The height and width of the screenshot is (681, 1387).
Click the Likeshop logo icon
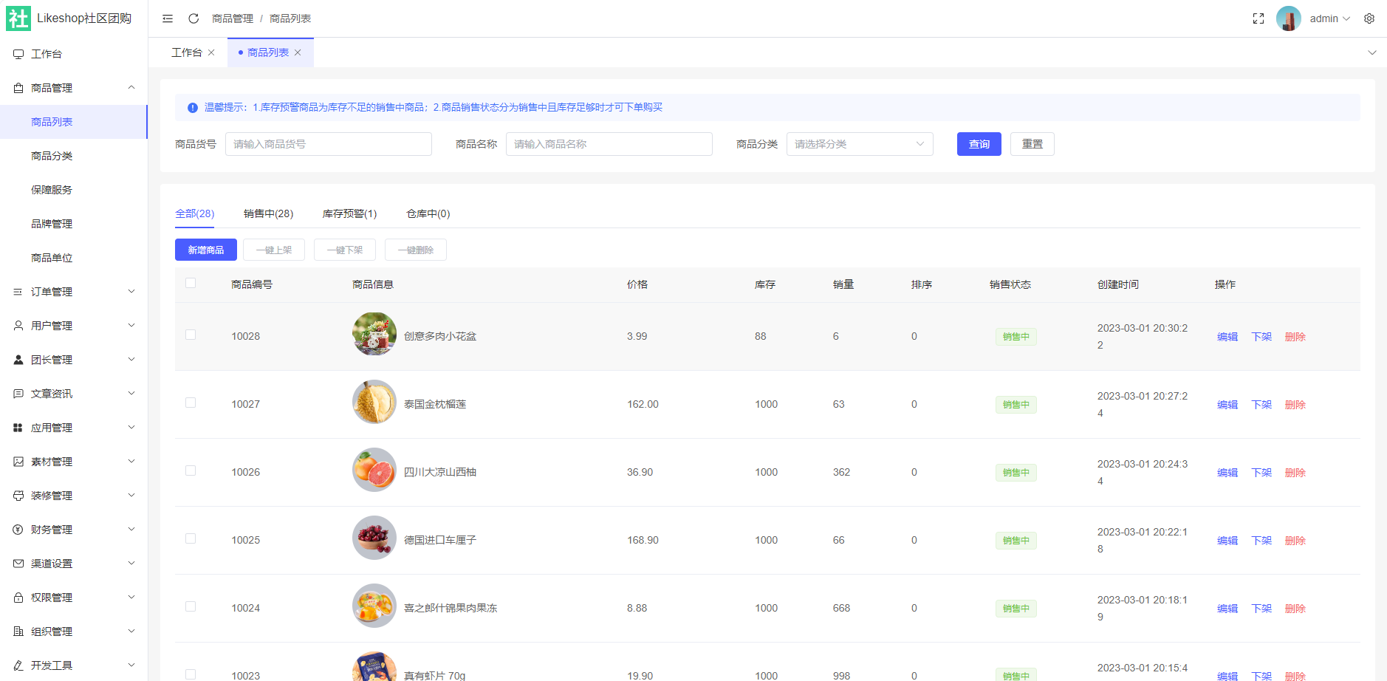[18, 18]
